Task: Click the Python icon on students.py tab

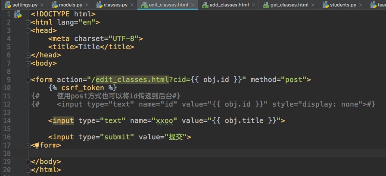Action: pyautogui.click(x=326, y=5)
